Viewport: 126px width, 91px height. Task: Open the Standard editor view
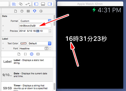pos(14,4)
